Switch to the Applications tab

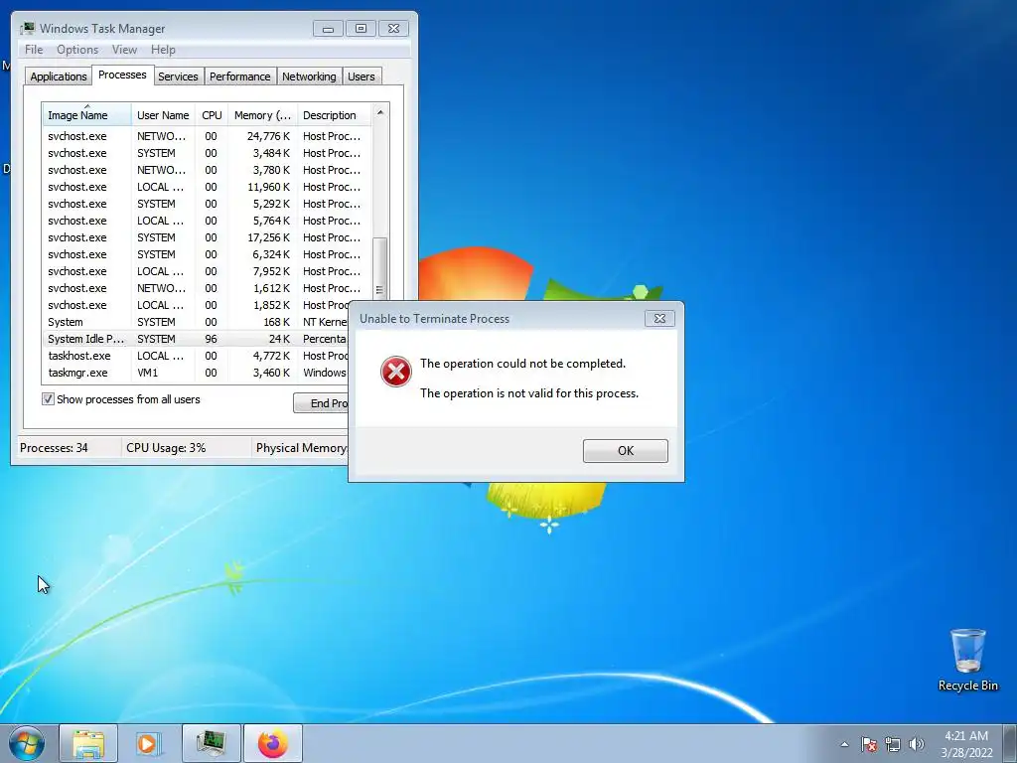pos(59,76)
